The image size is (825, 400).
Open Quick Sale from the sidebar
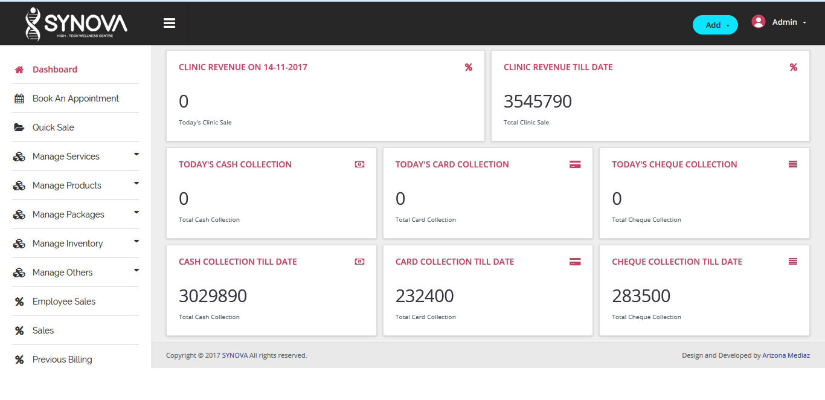tap(53, 127)
